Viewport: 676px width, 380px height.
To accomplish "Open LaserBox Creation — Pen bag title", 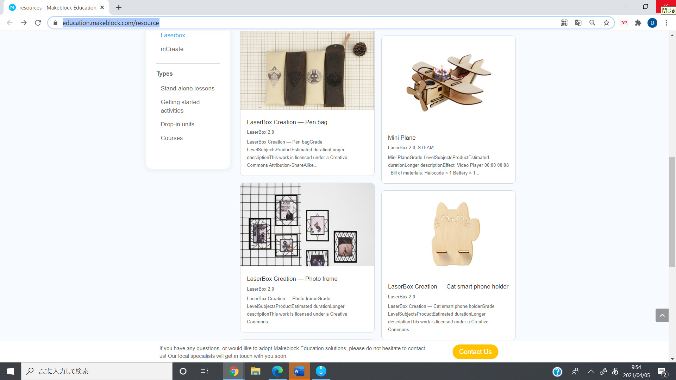I will coord(287,122).
